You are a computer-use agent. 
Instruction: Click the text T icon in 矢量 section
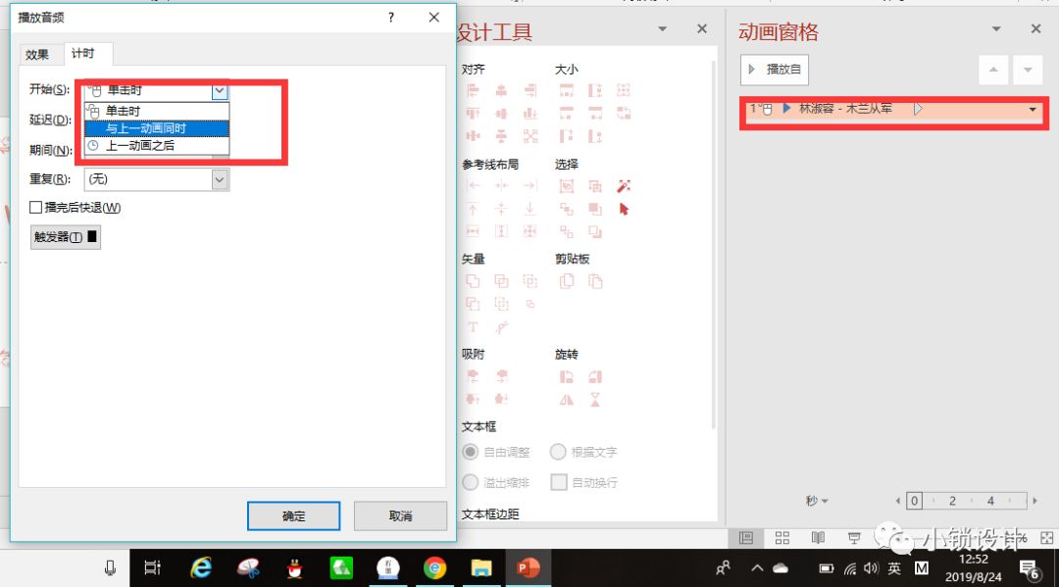(x=474, y=327)
